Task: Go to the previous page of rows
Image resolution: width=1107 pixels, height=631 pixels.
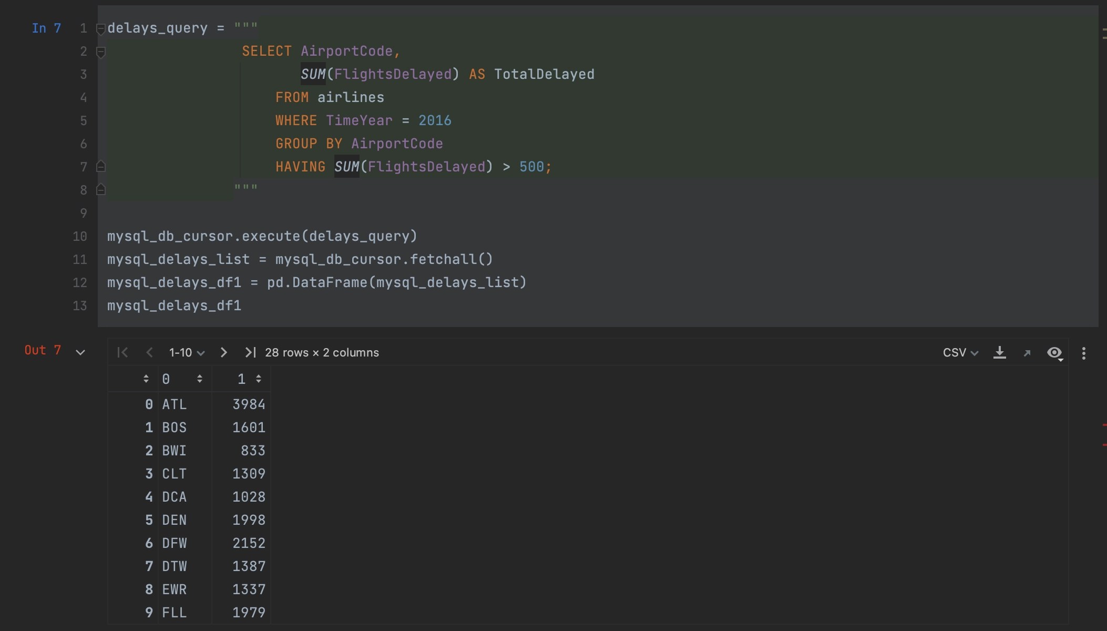Action: pos(149,352)
